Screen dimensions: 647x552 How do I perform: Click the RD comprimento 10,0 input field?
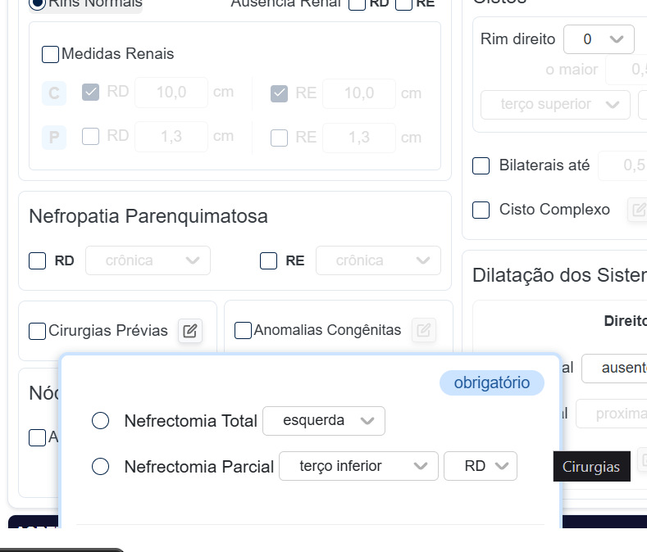coord(171,93)
